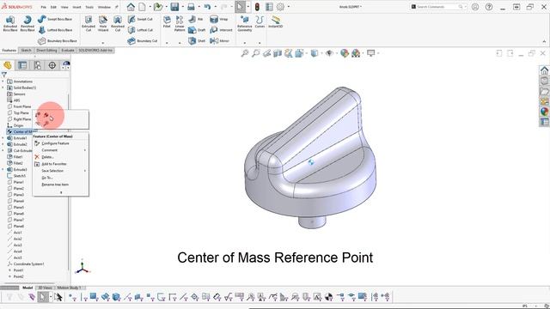Open the ConfigurationManager tab
The height and width of the screenshot is (309, 550).
tap(37, 65)
